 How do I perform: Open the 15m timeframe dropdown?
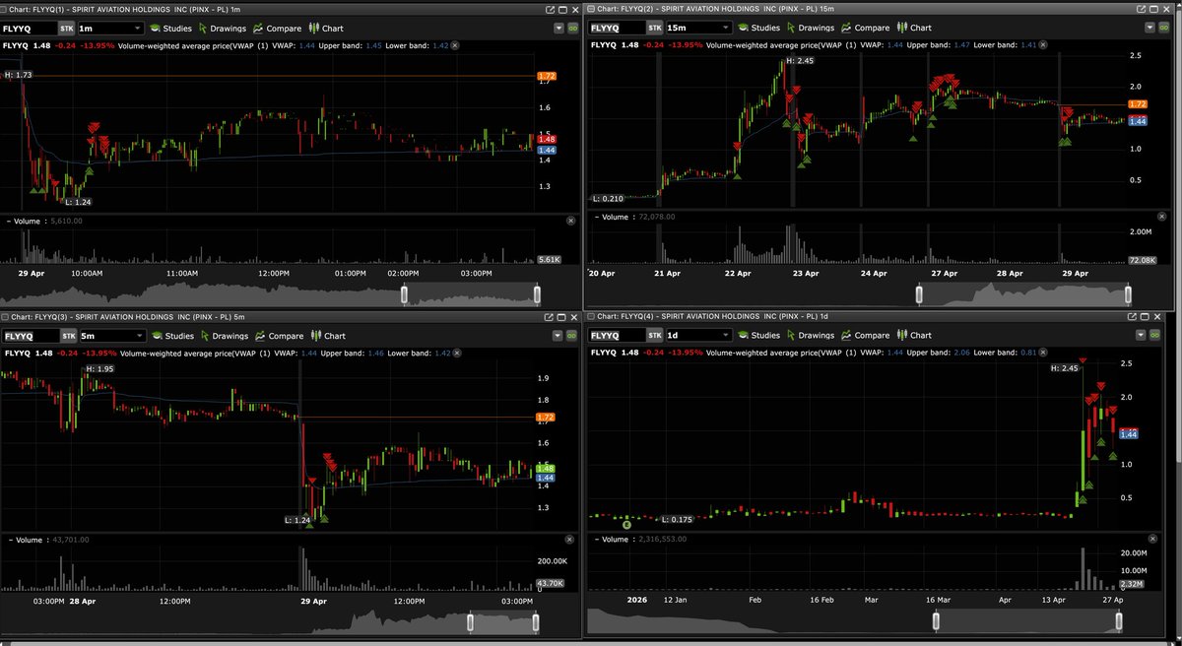(x=699, y=28)
